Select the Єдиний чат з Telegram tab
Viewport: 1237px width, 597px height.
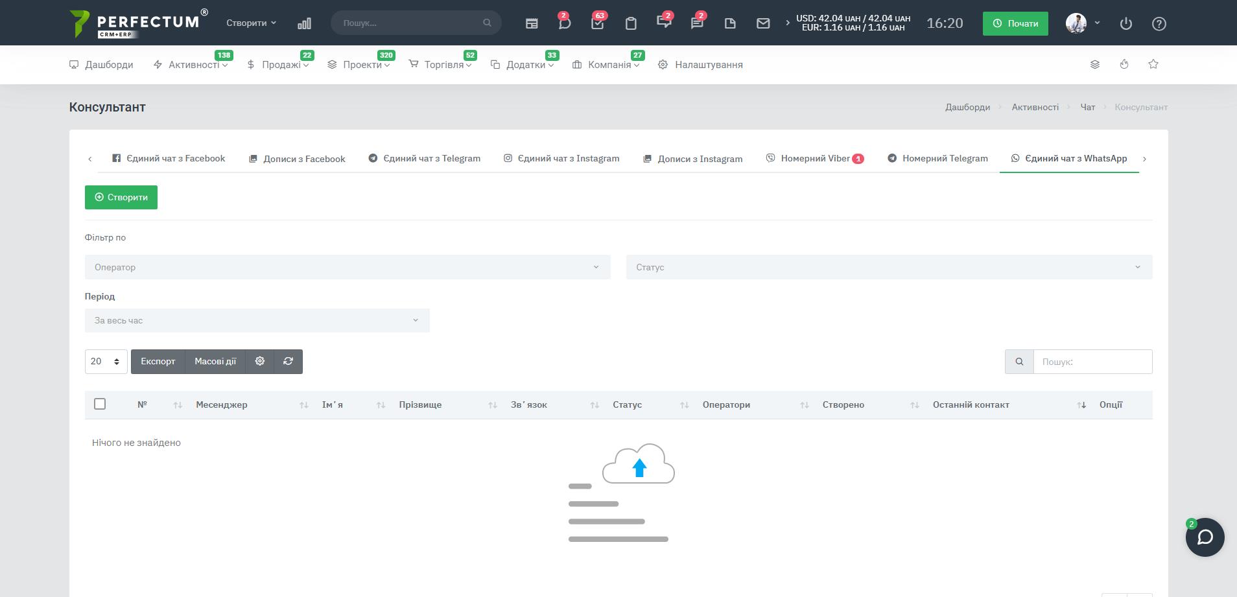click(425, 159)
